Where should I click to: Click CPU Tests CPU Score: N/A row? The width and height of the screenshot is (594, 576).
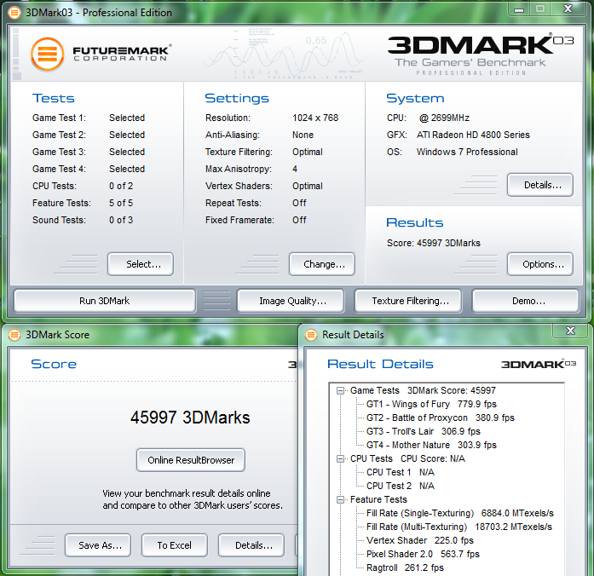point(407,458)
